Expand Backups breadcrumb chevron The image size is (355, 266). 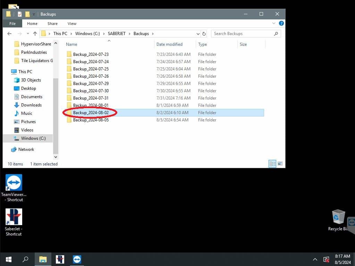(153, 34)
